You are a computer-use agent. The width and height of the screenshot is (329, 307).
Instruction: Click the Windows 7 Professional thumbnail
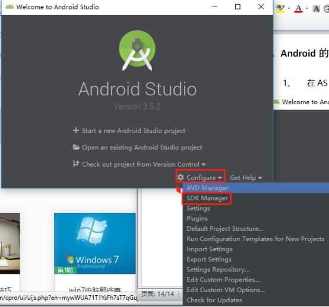coord(95,243)
